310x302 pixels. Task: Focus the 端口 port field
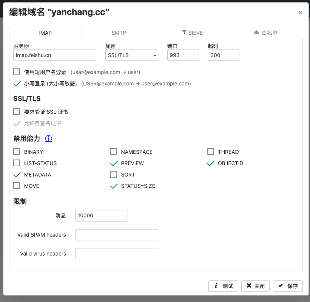[x=183, y=55]
